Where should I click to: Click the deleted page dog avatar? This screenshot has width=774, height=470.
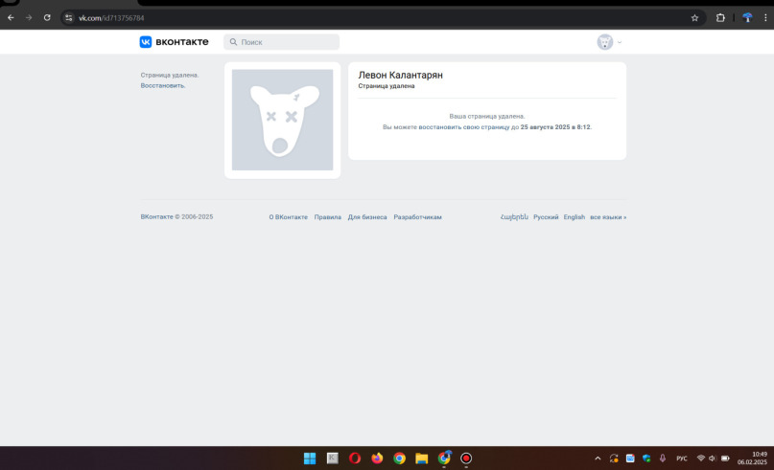tap(282, 120)
